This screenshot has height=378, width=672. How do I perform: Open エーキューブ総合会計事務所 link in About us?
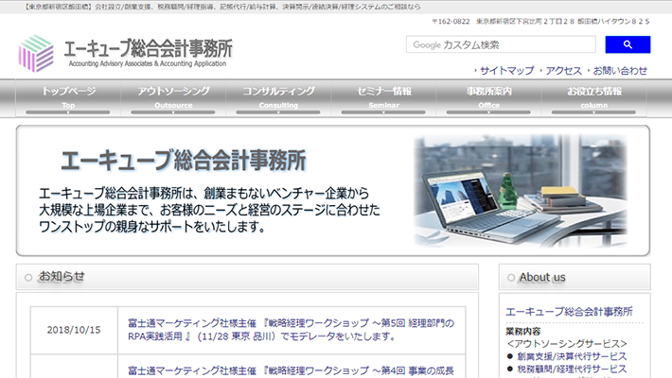click(x=569, y=312)
